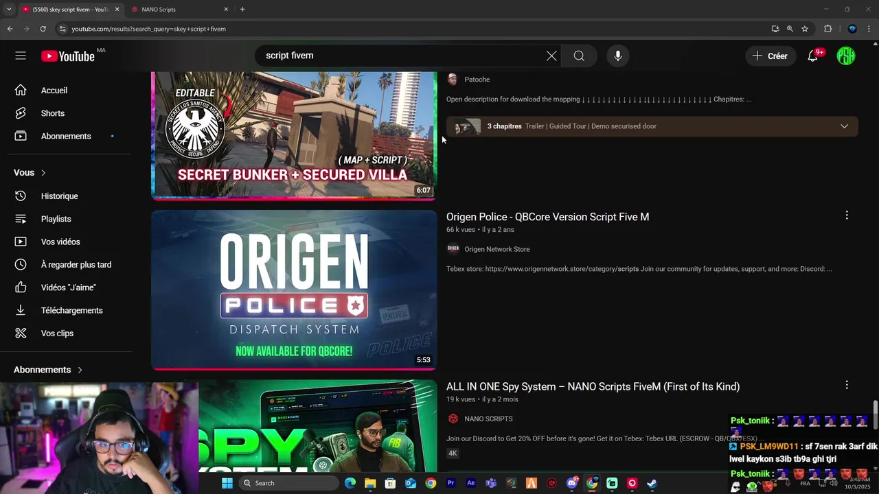Click the Créer button
The image size is (879, 494).
pyautogui.click(x=770, y=56)
